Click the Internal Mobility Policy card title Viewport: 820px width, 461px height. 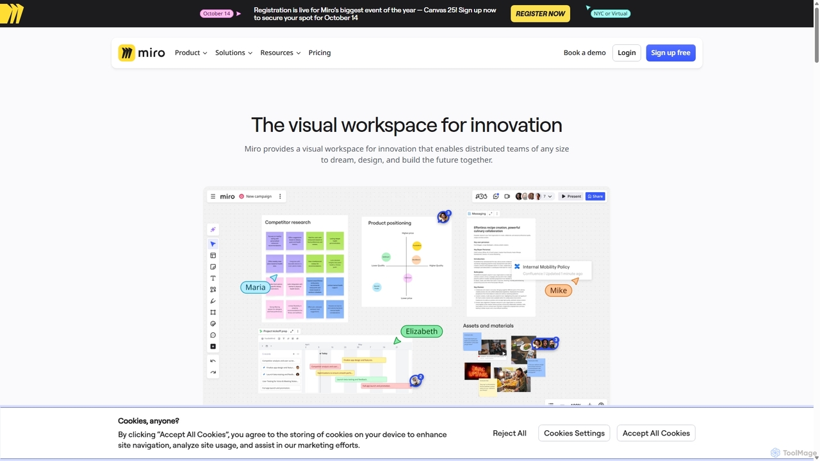coord(546,267)
